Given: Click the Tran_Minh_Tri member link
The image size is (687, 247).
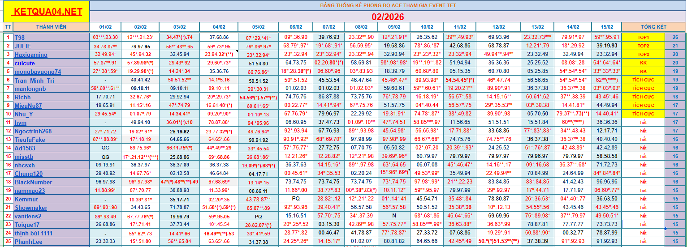Looking at the screenshot, I should pyautogui.click(x=34, y=80).
